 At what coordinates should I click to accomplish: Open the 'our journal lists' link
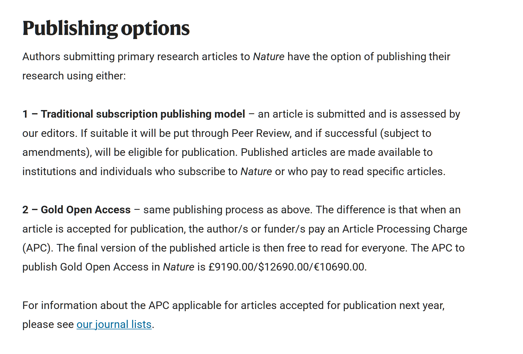[x=114, y=324]
